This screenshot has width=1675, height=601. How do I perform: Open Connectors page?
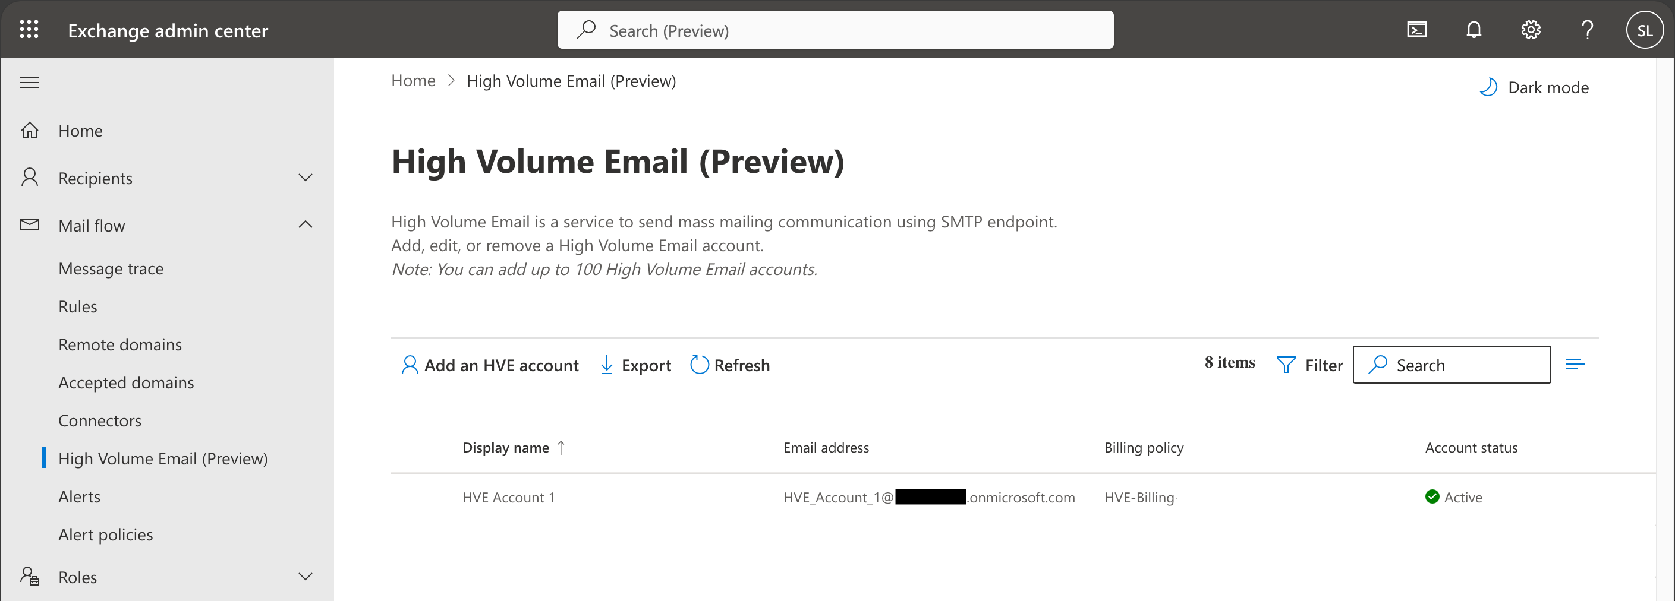[99, 420]
